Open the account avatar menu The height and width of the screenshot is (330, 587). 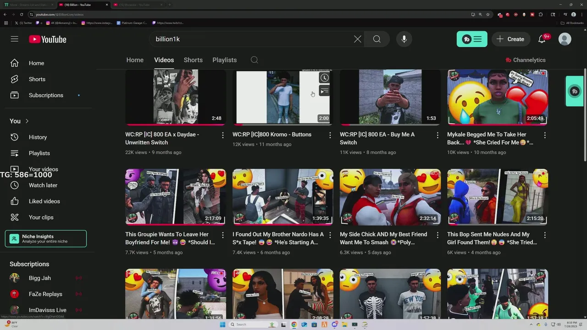click(x=565, y=39)
